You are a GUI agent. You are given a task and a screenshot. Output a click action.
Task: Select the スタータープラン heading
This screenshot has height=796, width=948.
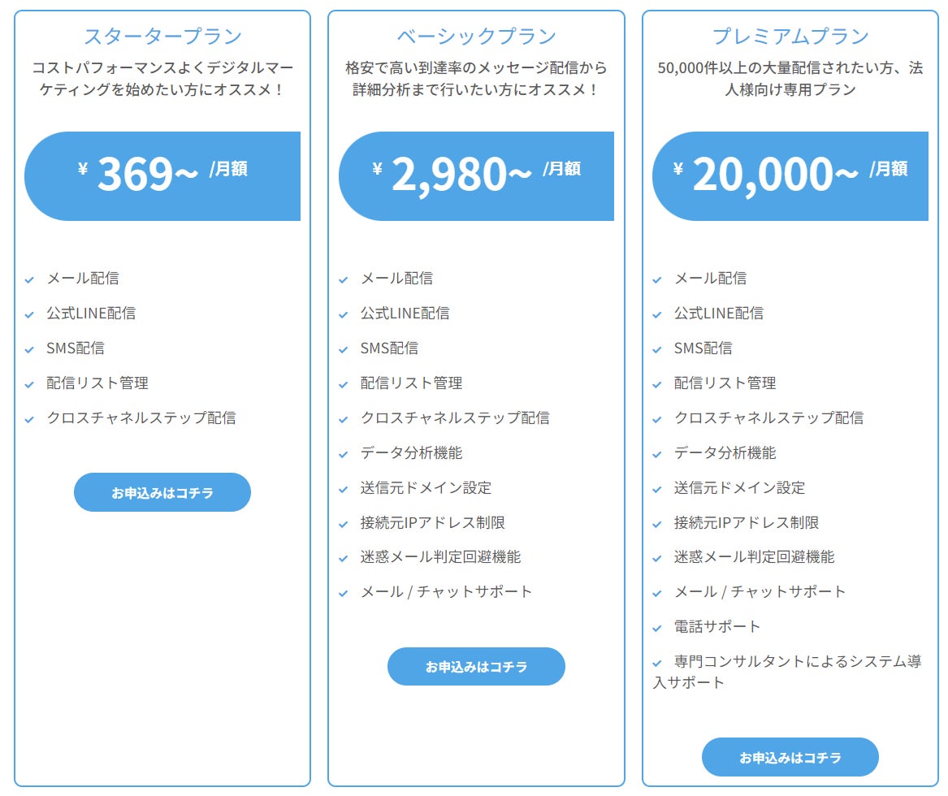[162, 37]
